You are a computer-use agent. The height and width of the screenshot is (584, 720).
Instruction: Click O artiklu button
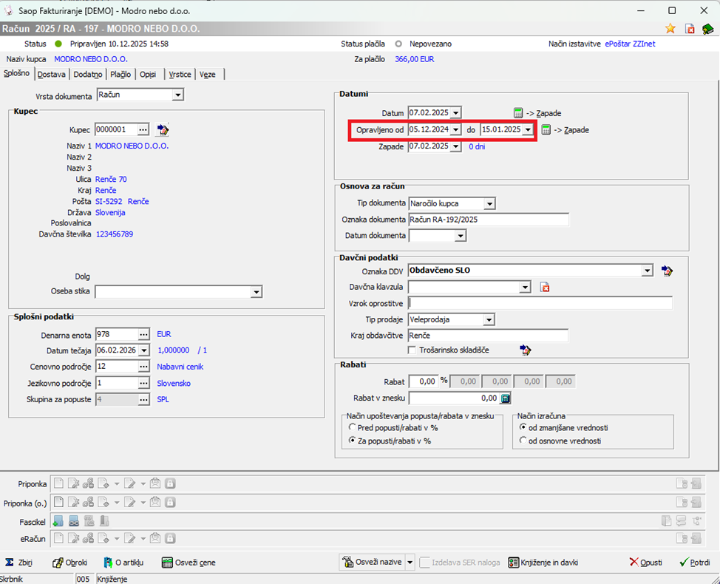[123, 563]
